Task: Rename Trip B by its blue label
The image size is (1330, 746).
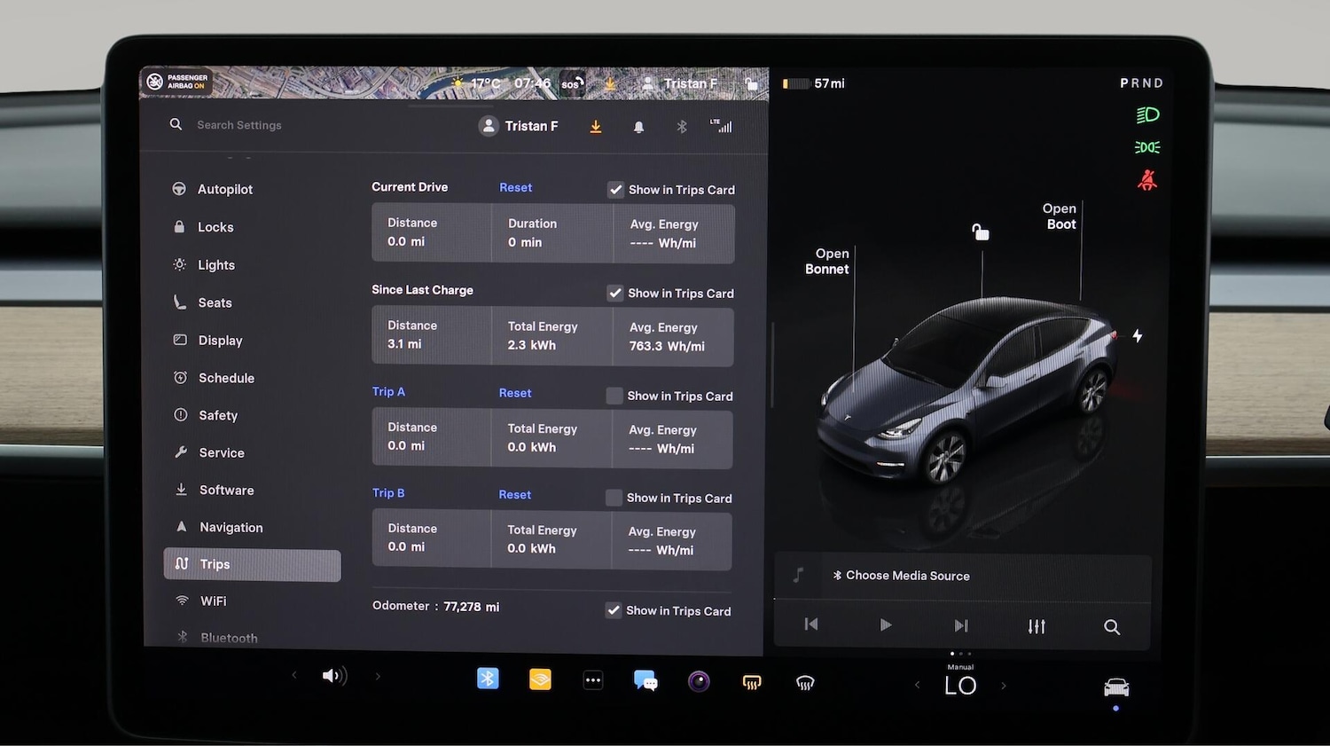Action: click(x=388, y=493)
